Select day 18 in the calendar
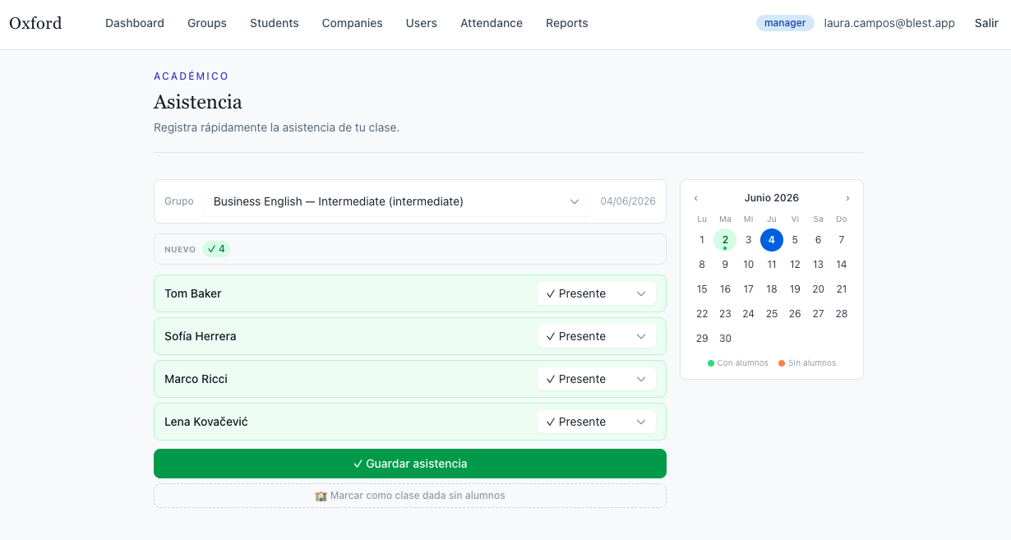The image size is (1011, 540). (772, 289)
